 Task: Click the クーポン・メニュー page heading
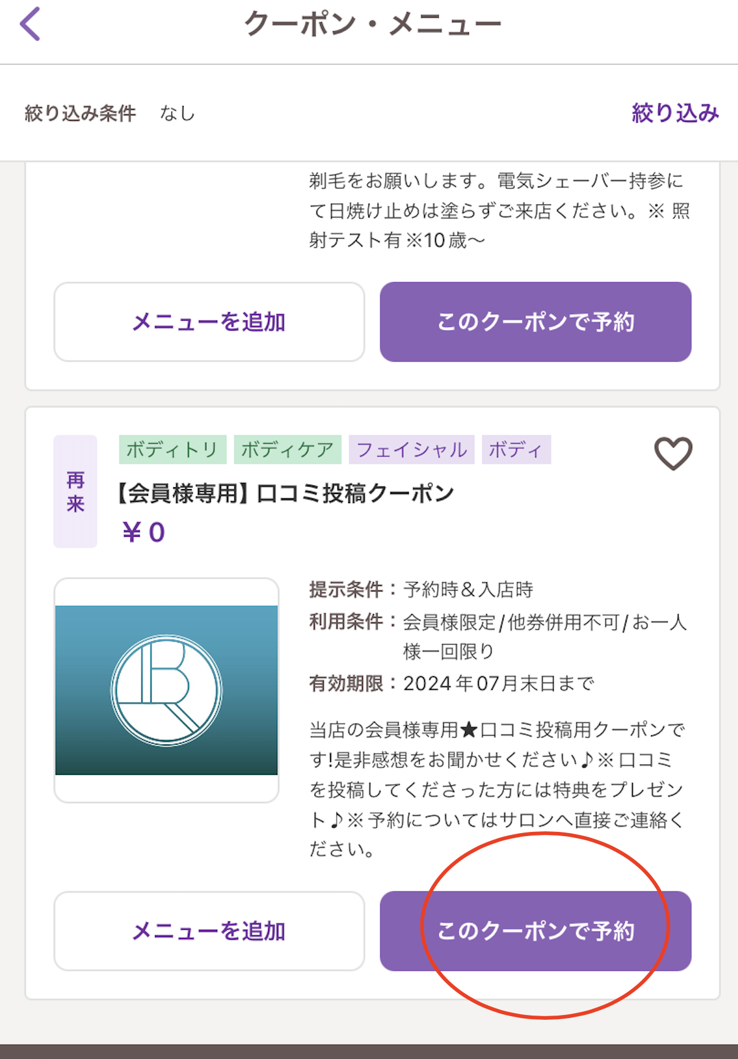pyautogui.click(x=372, y=25)
